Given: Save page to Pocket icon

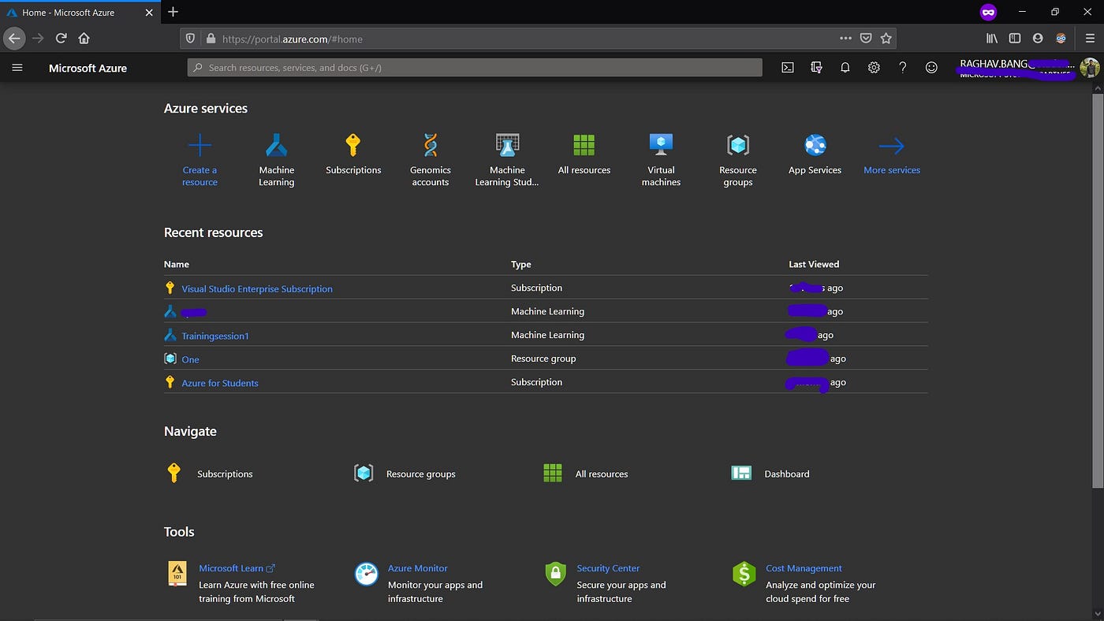Looking at the screenshot, I should (866, 38).
